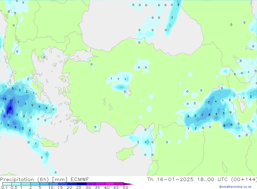Click the magenta 45–50 mm legend swatch

pyautogui.click(x=119, y=184)
